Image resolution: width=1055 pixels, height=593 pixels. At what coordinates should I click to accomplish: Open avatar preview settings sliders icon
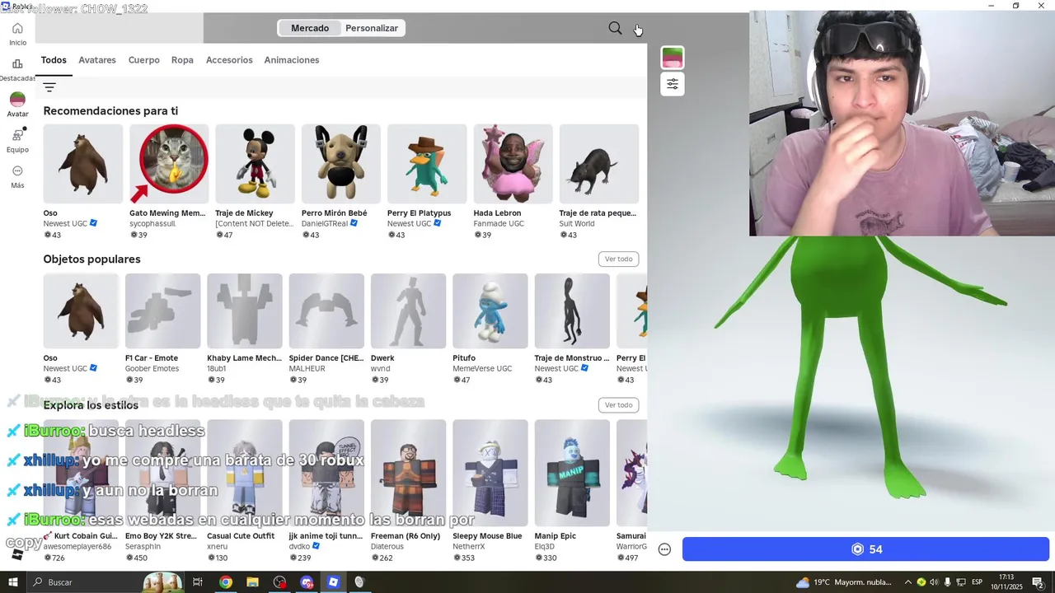(673, 84)
